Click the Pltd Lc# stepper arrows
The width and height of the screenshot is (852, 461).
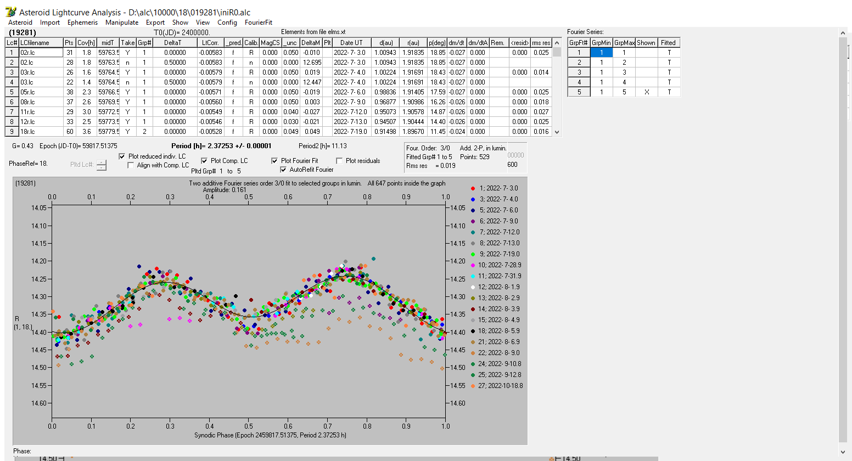[x=102, y=165]
